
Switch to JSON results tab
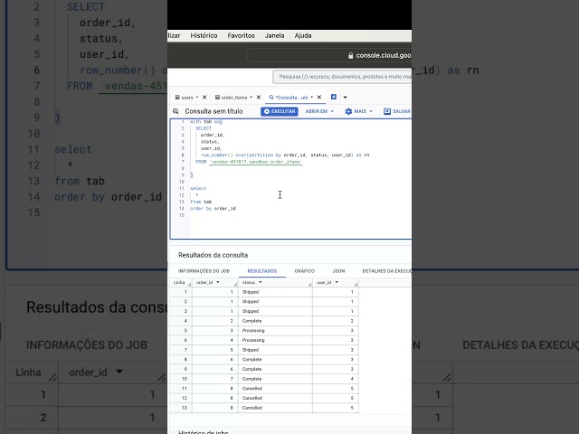click(338, 271)
